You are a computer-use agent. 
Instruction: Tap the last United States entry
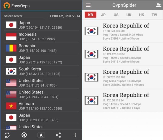pyautogui.click(x=41, y=127)
